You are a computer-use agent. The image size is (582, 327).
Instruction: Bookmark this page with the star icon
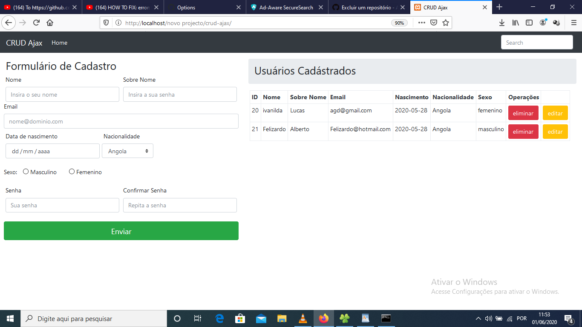point(445,22)
